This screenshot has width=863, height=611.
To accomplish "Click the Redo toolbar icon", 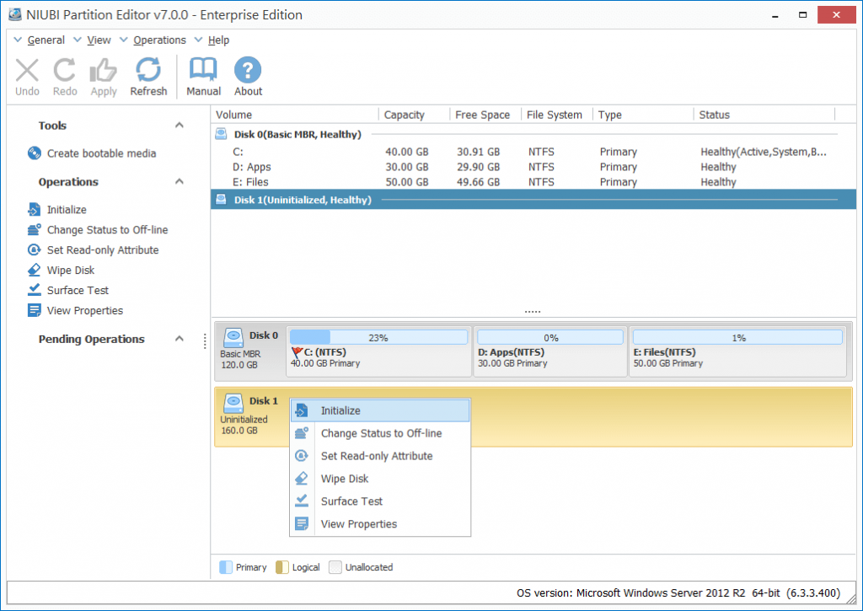I will click(64, 75).
